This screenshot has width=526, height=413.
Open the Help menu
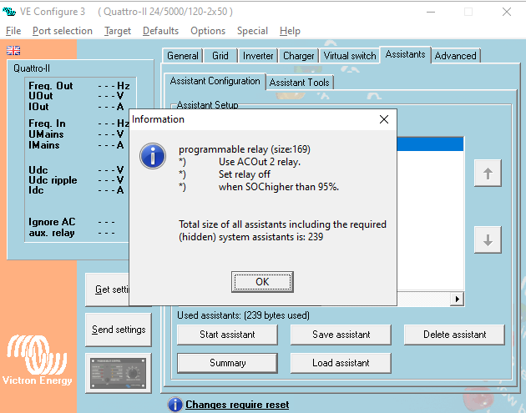290,31
